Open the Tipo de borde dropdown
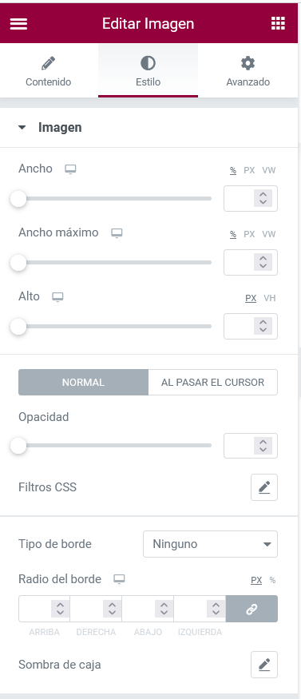Viewport: 301px width, 699px height. pos(210,544)
